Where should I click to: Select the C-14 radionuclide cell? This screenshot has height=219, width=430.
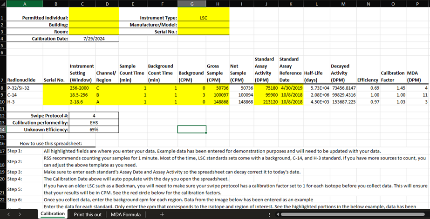pos(22,94)
